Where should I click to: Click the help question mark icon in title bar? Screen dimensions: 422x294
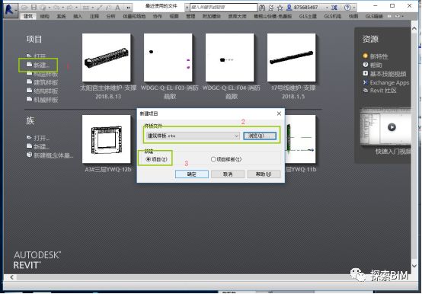[347, 8]
